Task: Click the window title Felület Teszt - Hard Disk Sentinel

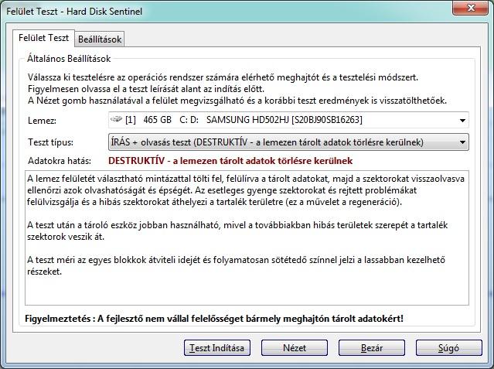Action: coord(74,12)
